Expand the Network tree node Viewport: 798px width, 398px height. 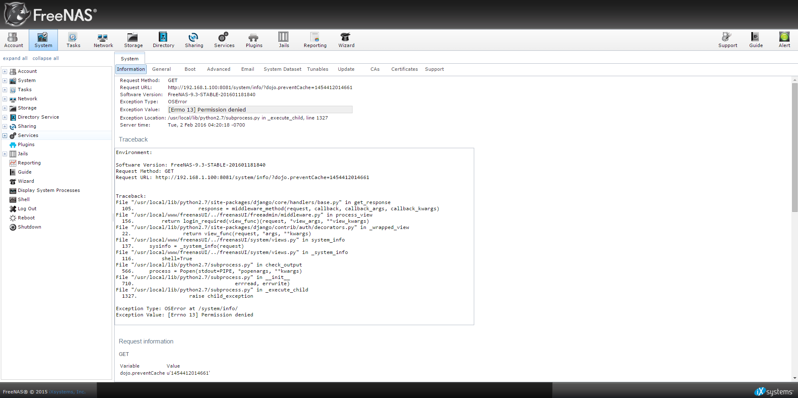point(5,99)
